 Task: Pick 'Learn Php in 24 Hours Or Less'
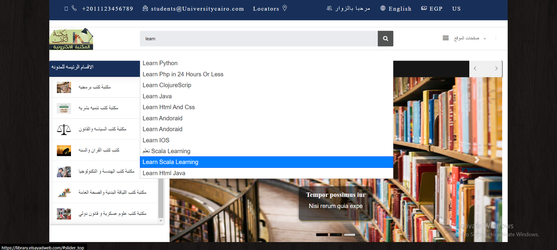tap(183, 74)
